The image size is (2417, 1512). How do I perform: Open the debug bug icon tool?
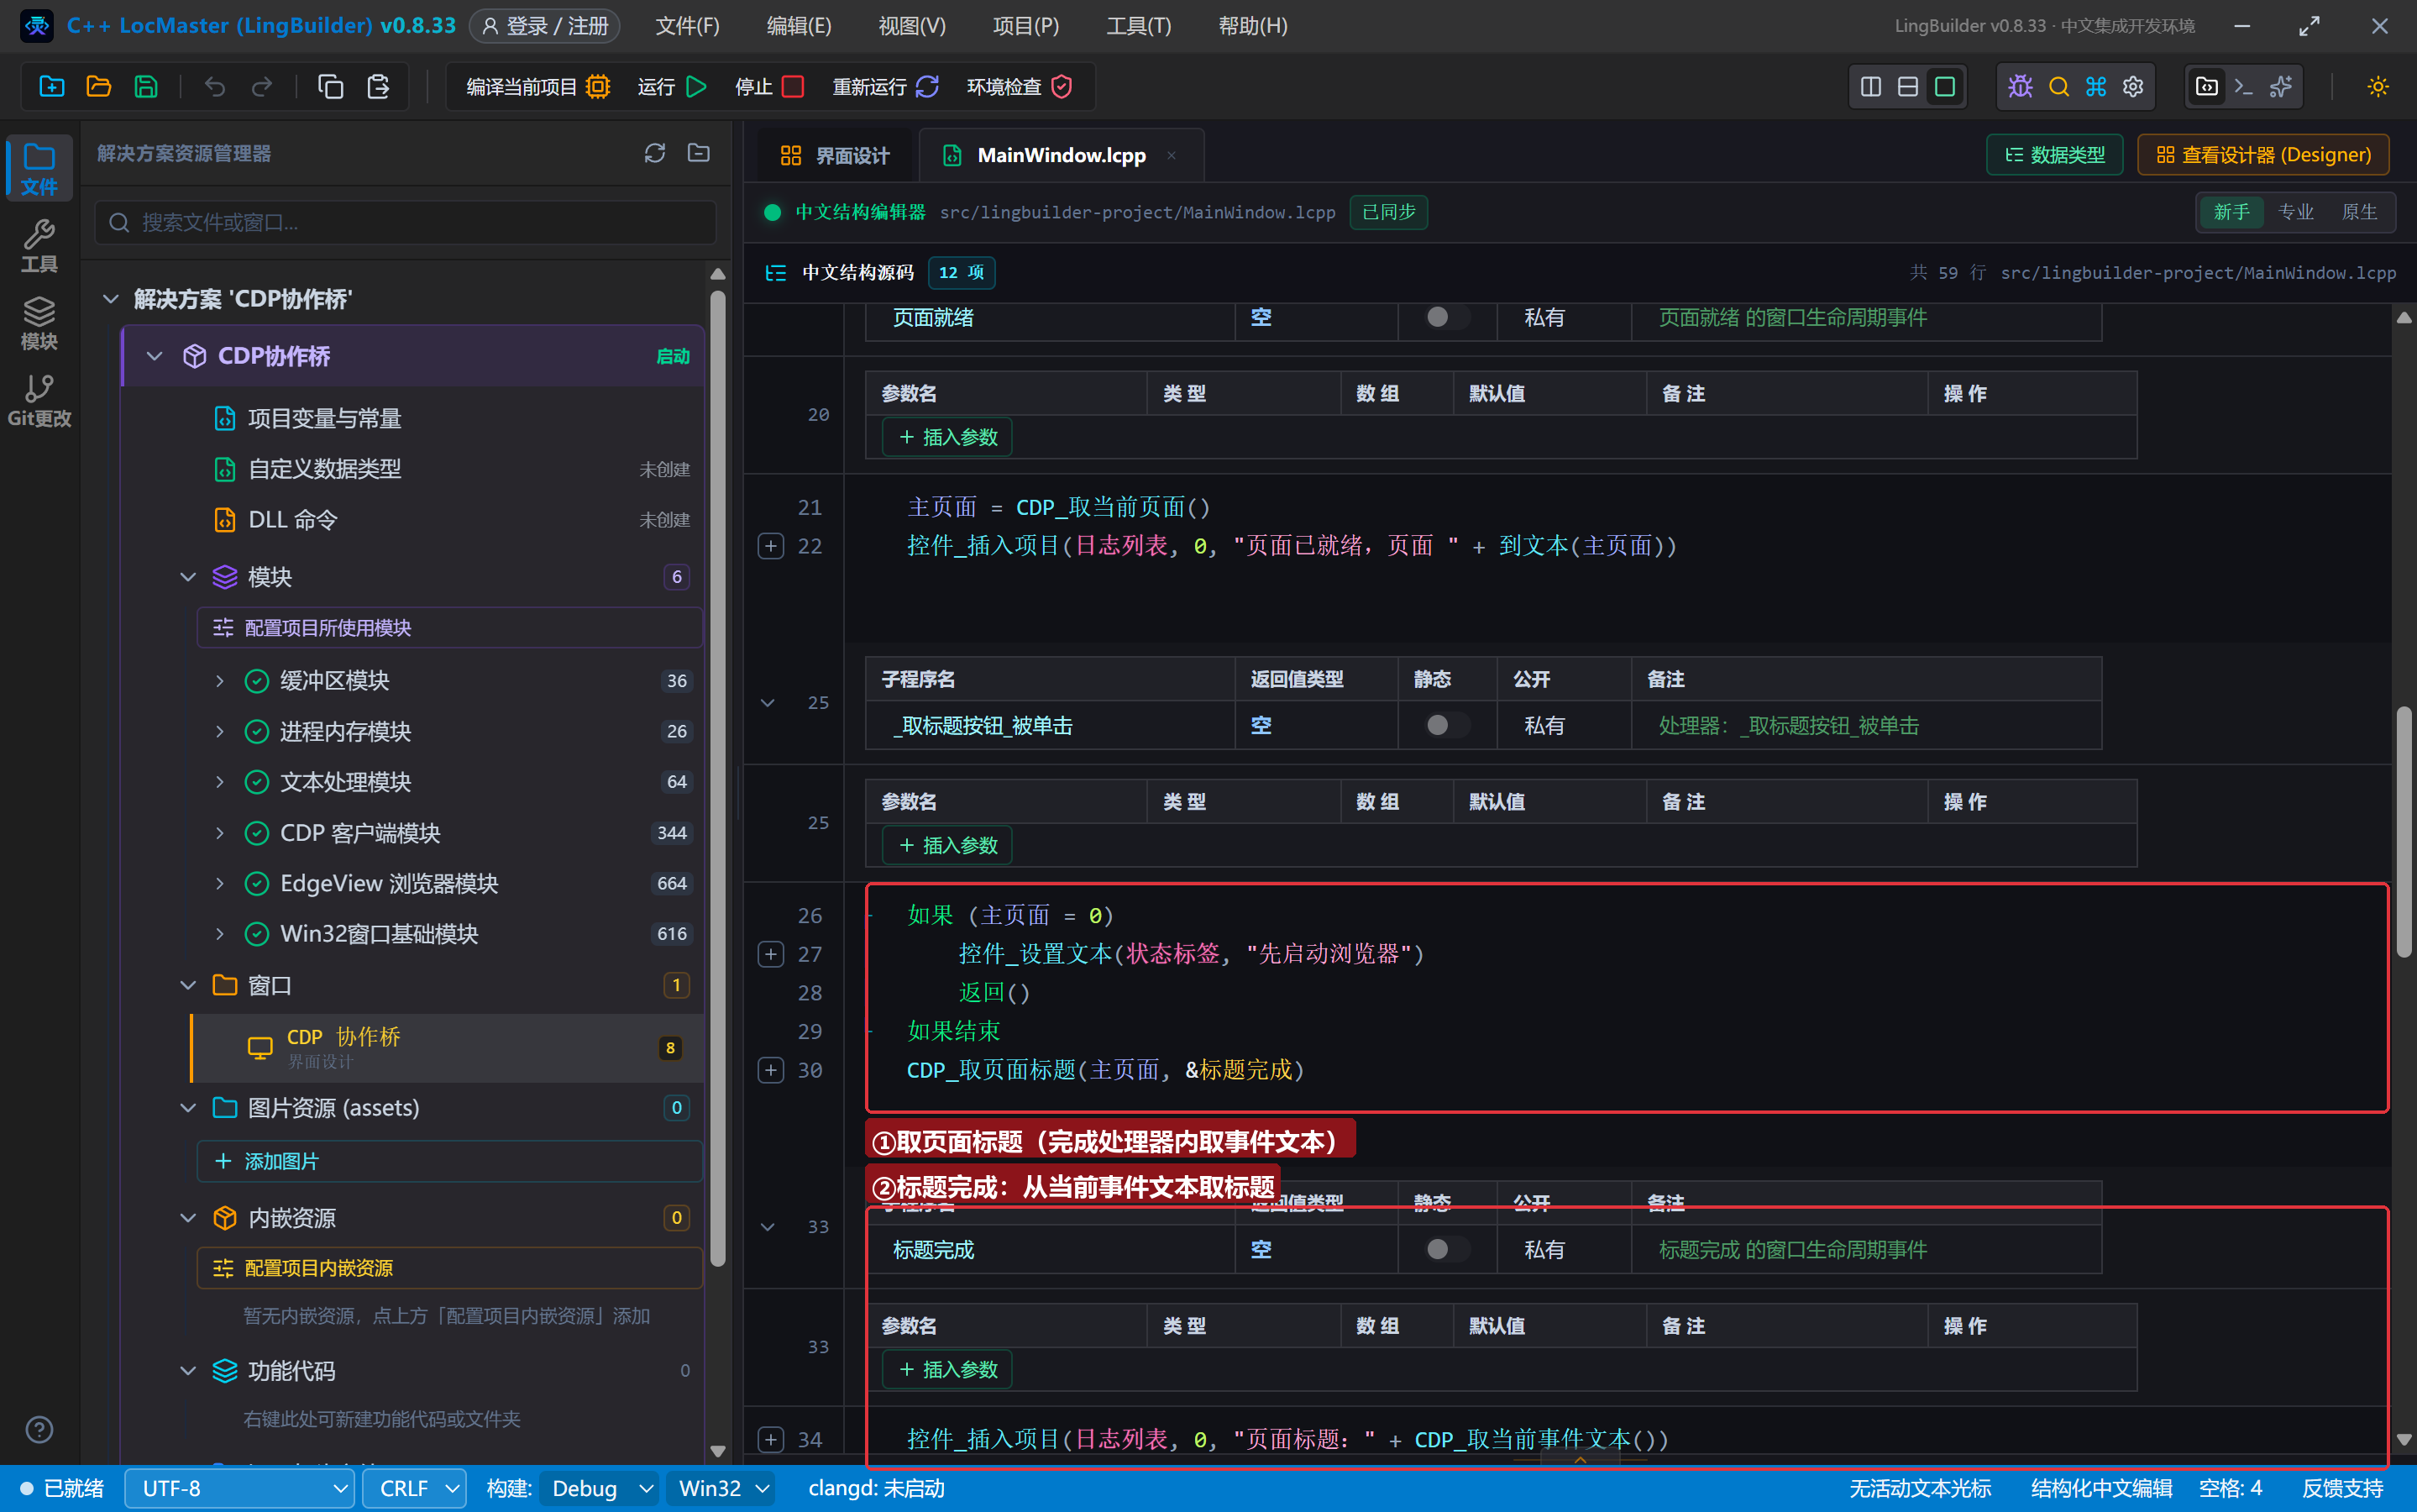tap(2020, 87)
